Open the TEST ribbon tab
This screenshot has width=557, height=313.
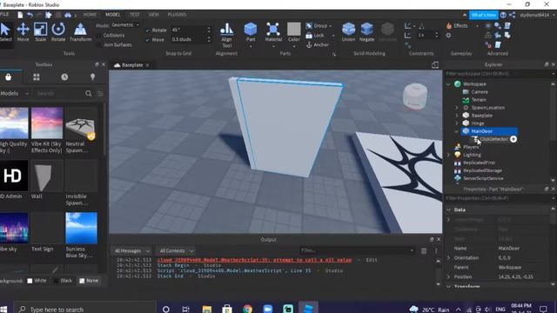[x=134, y=15]
